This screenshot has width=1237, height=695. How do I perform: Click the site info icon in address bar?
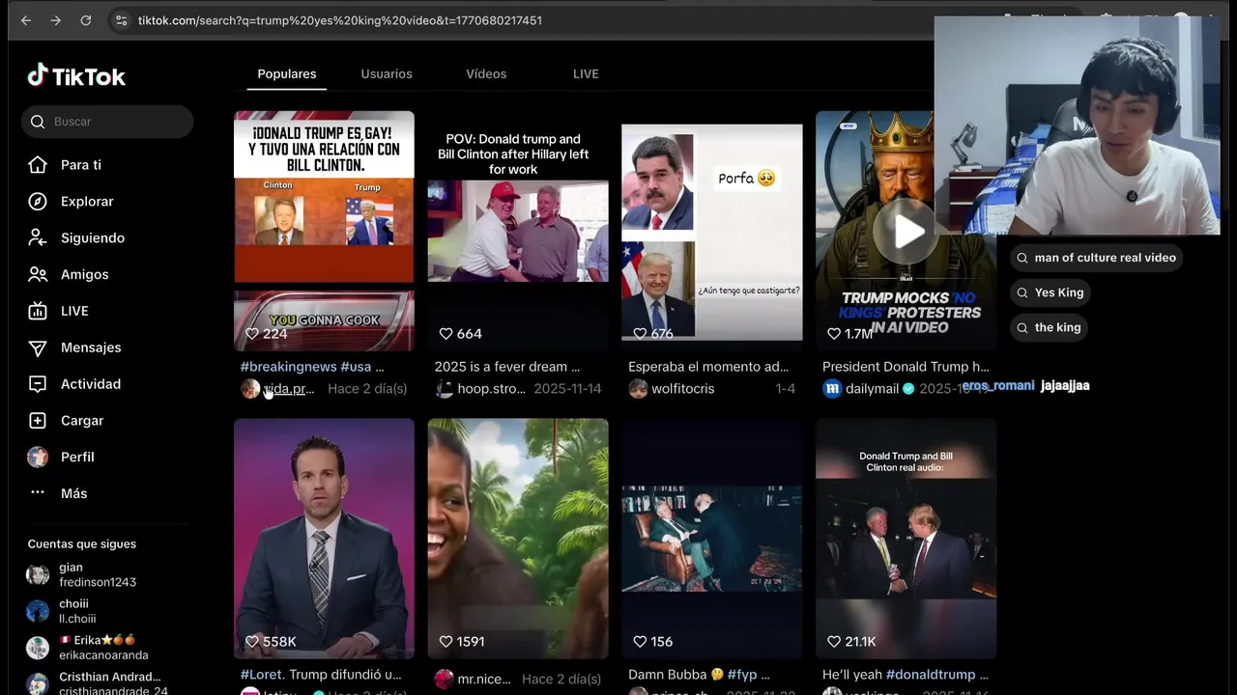point(121,20)
